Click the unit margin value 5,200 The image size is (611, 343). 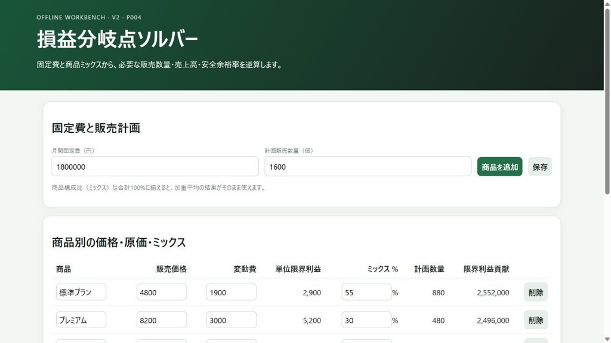tap(311, 321)
